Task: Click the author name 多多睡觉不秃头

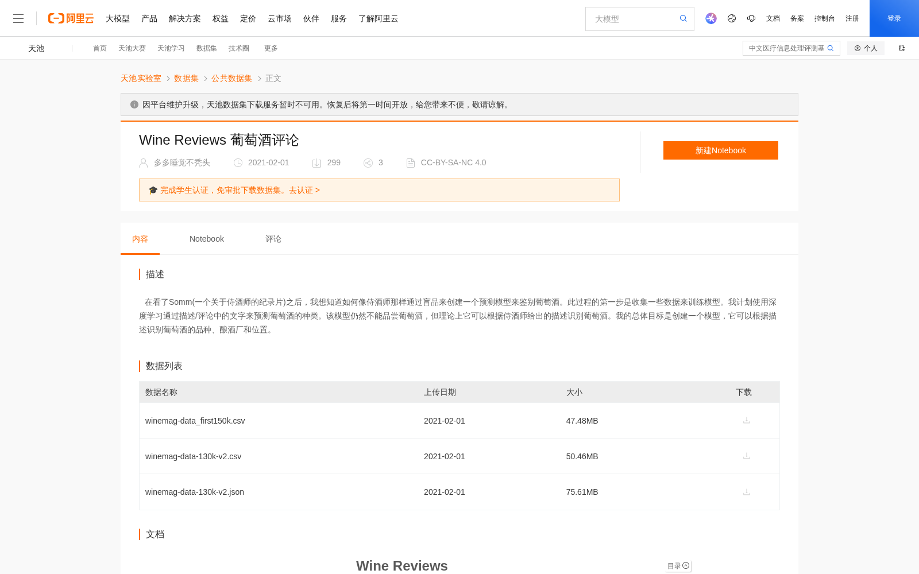Action: click(182, 163)
